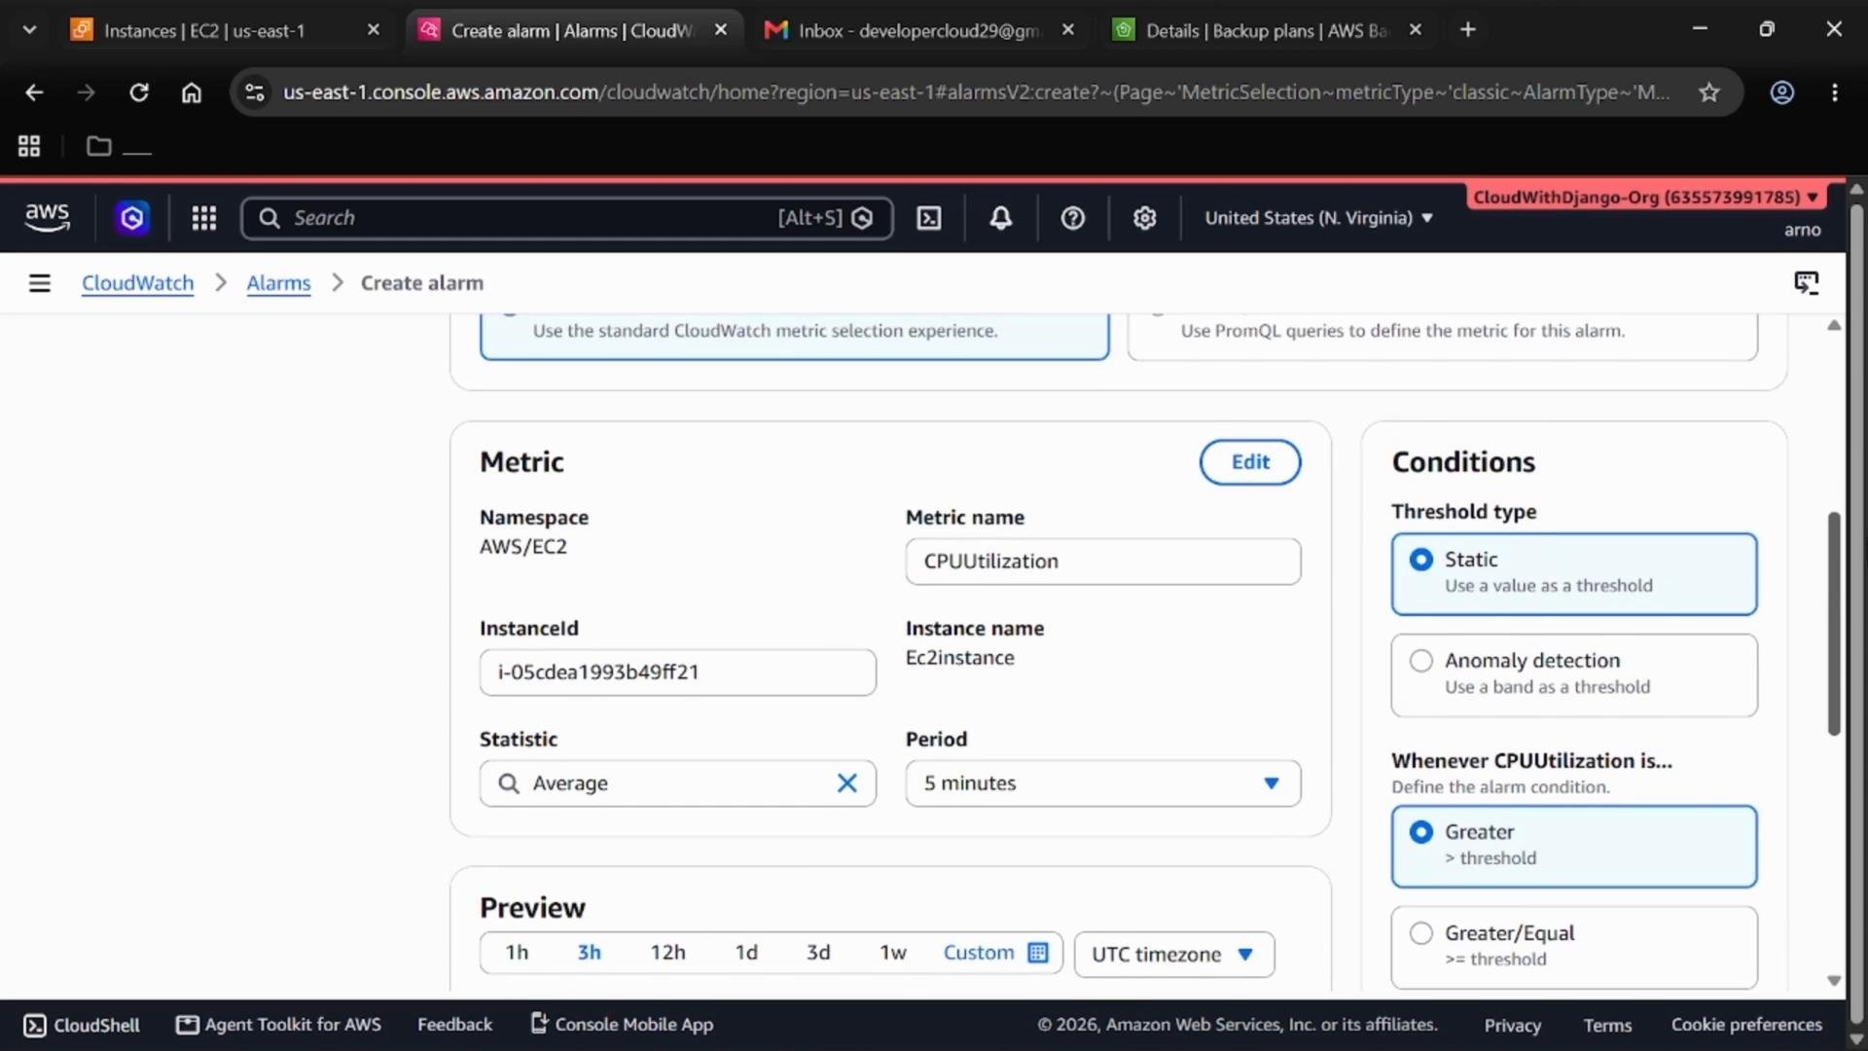This screenshot has height=1051, width=1868.
Task: Choose the Greater/Equal threshold condition
Action: click(1573, 947)
